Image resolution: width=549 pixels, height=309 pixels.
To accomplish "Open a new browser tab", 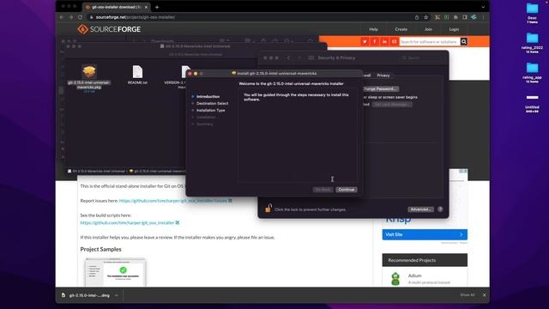I will 157,7.
